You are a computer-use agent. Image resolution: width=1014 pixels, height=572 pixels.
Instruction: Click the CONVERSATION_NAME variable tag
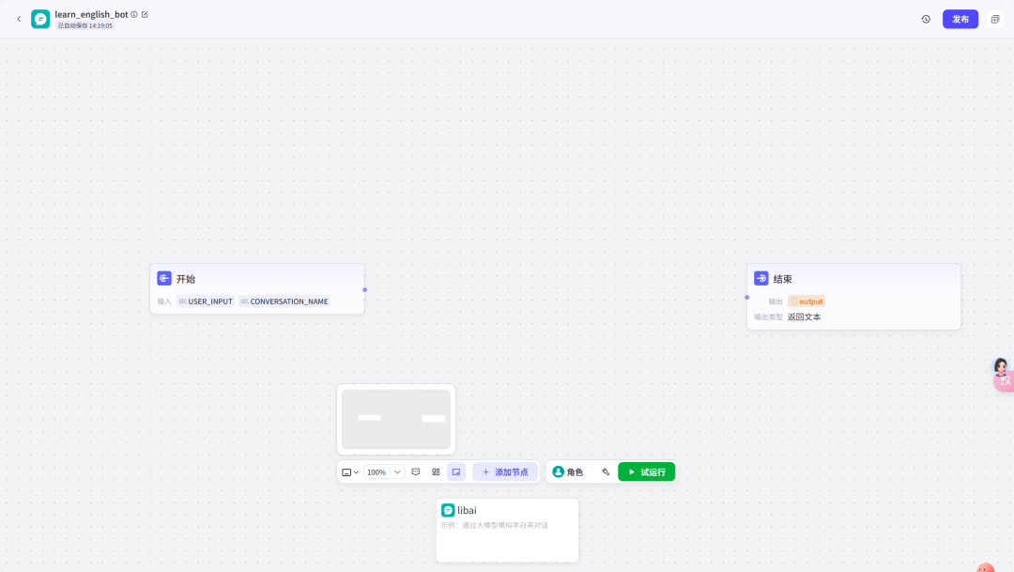pyautogui.click(x=284, y=301)
